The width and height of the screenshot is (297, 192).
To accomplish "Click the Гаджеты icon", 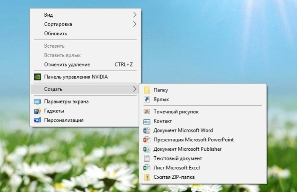I will tap(37, 111).
